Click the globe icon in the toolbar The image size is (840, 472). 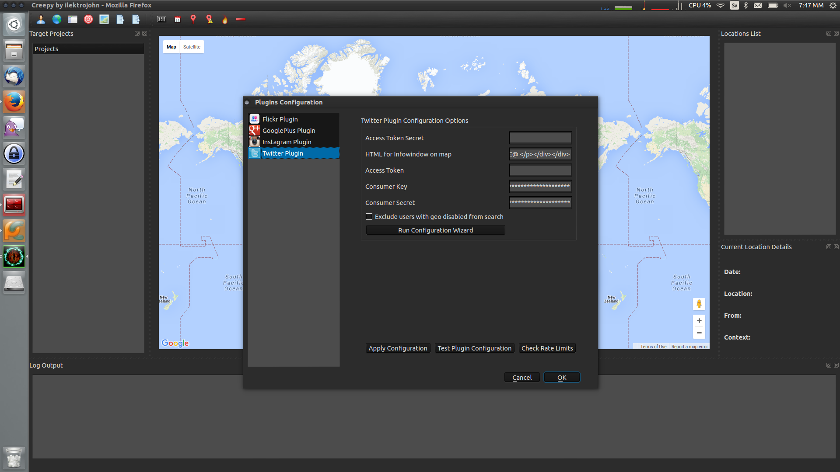click(x=57, y=19)
